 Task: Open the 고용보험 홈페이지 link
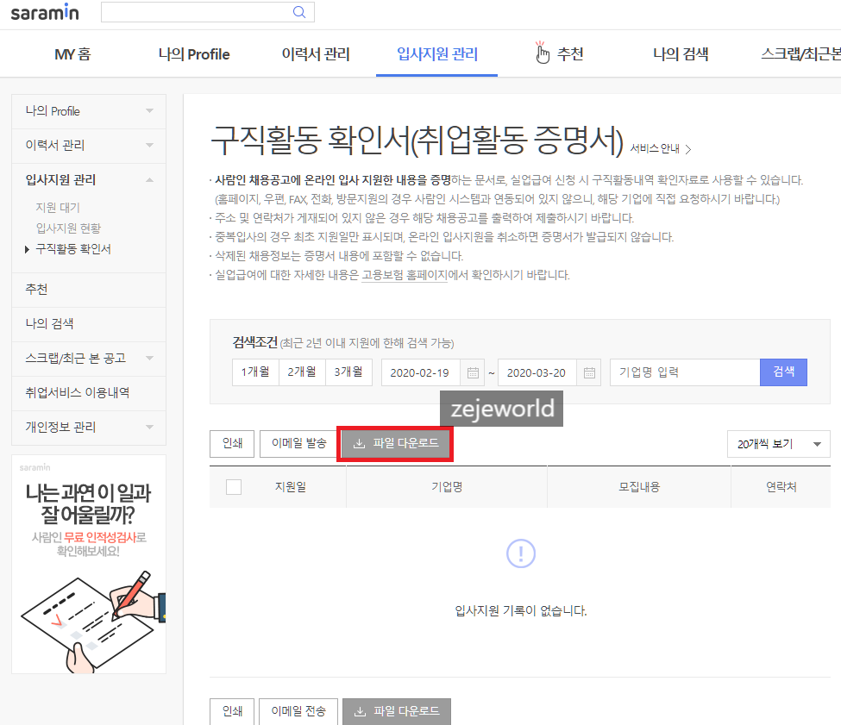click(405, 275)
